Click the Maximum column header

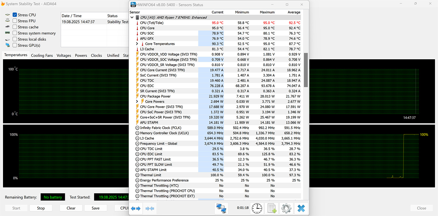tap(267, 12)
